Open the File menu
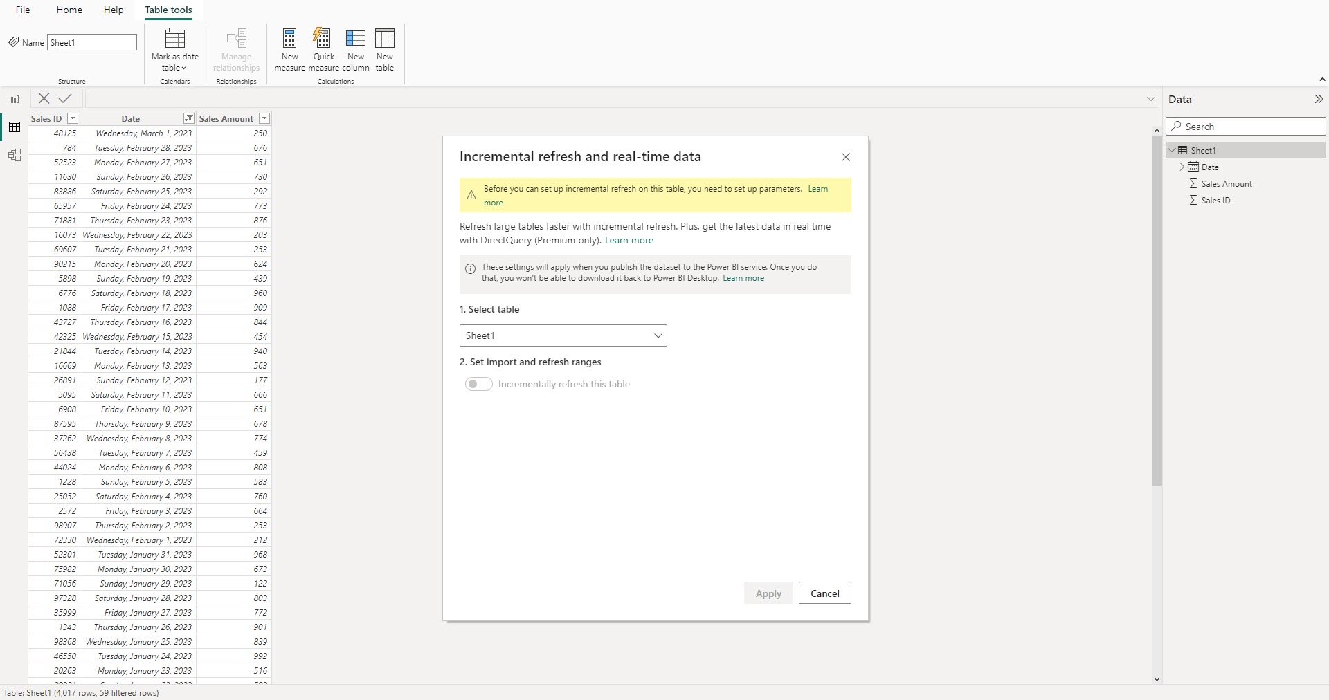Image resolution: width=1329 pixels, height=700 pixels. [x=23, y=10]
